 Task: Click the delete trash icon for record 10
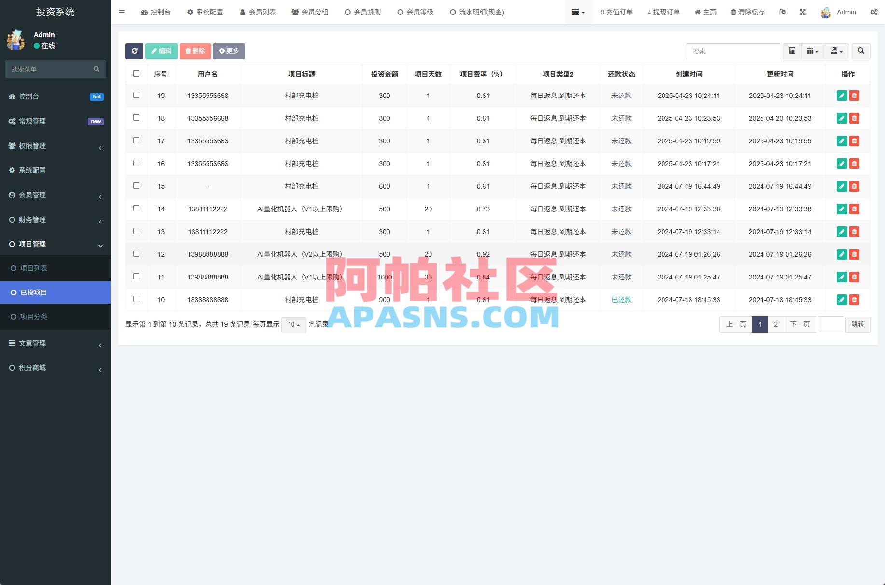[x=855, y=300]
